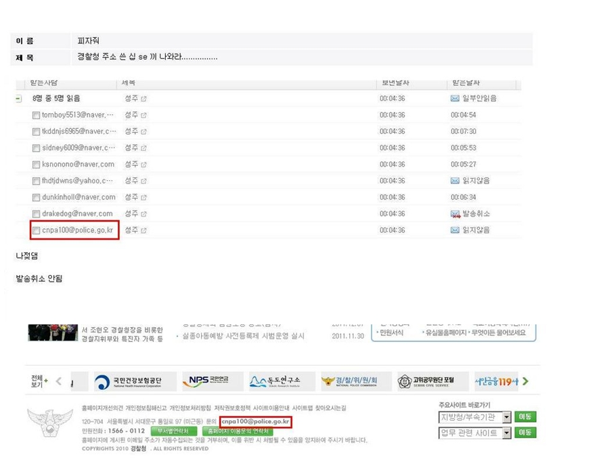Open the new-window icon in the tkddnjs6965 row
Image resolution: width=601 pixels, height=470 pixels.
[x=143, y=131]
